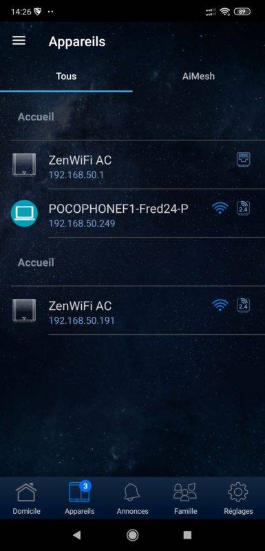265x551 pixels.
Task: Open Appareils tab in bottom bar
Action: tap(80, 498)
